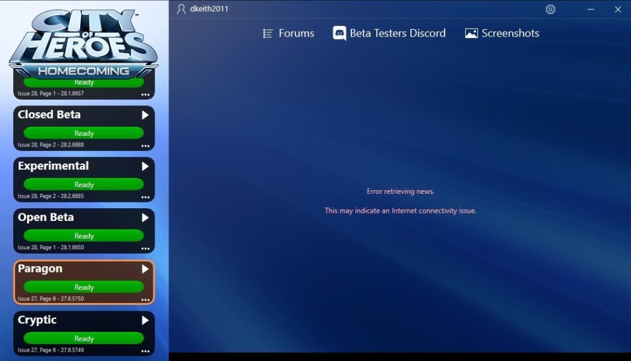Screen dimensions: 631x361
Task: Go to Screenshots
Action: [510, 33]
